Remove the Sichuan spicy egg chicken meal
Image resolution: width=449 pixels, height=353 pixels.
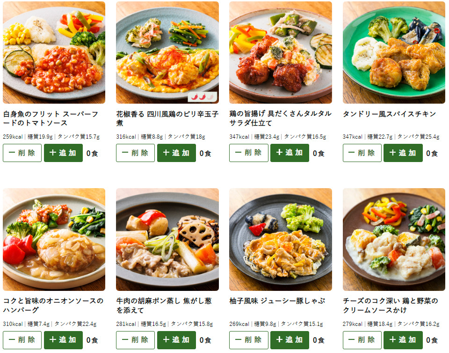click(136, 153)
